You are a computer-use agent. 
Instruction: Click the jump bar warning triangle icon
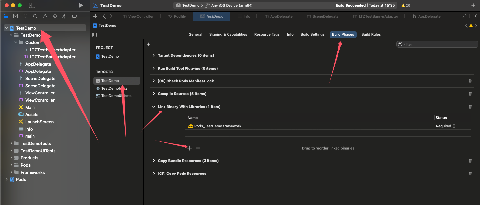[471, 25]
